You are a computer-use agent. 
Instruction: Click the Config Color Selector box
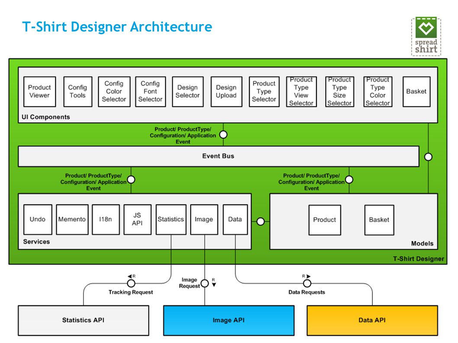(x=114, y=91)
